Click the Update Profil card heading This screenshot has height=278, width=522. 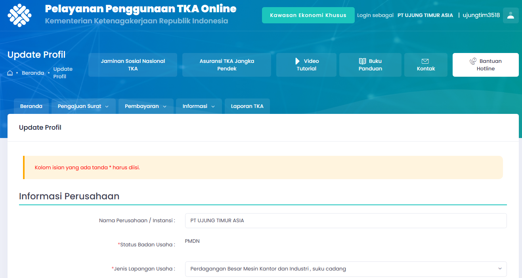[x=40, y=128]
